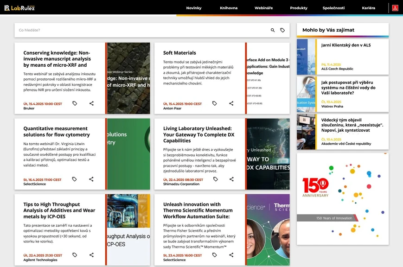This screenshot has height=267, width=403.
Task: Click the Living Laboratory DX Capabilities thumbnail
Action: pyautogui.click(x=269, y=154)
